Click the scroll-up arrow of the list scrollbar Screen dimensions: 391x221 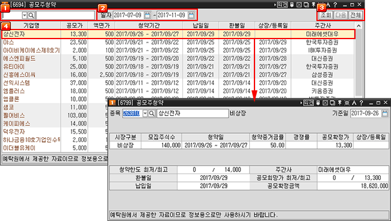359,26
